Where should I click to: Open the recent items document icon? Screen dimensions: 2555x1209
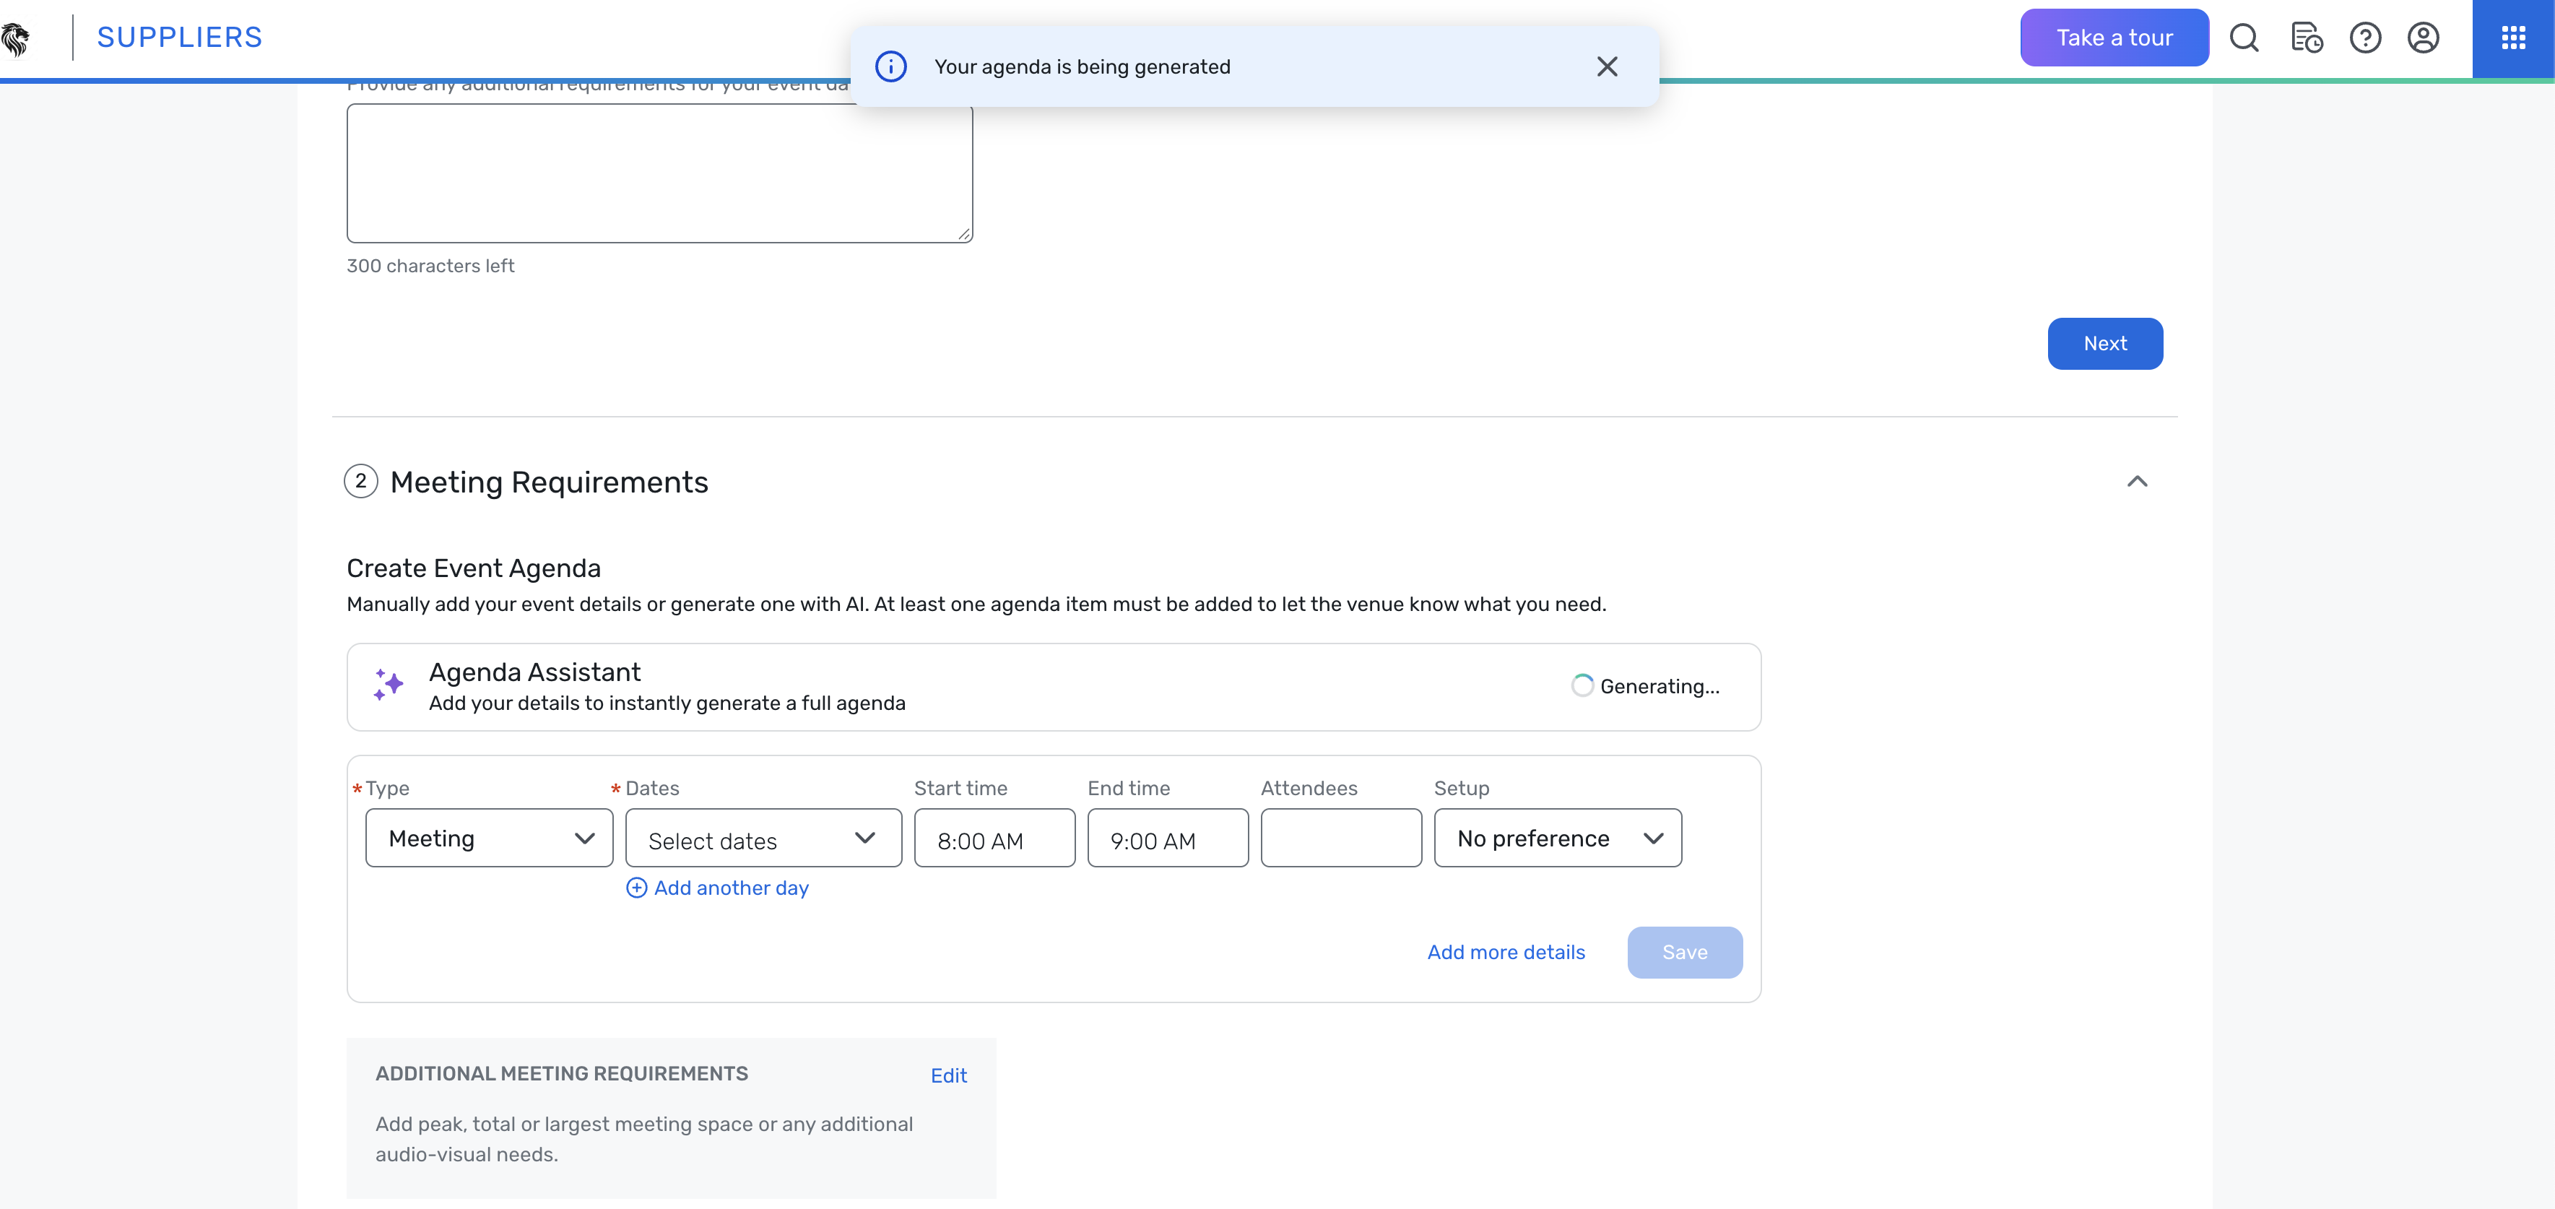click(2306, 39)
